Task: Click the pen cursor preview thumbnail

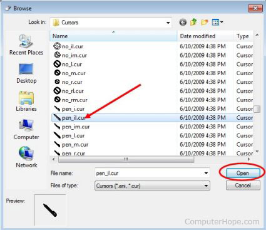Action: (50, 210)
